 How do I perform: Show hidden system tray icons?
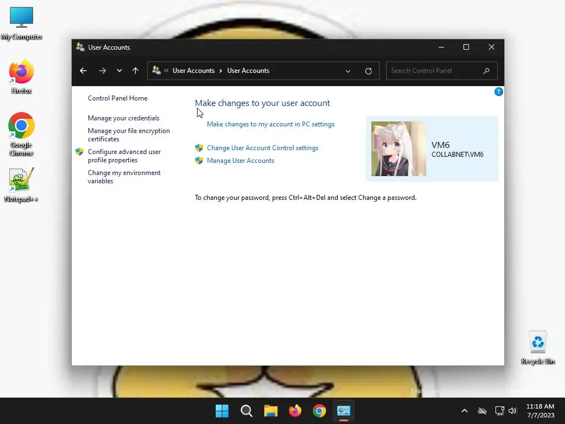pos(465,411)
